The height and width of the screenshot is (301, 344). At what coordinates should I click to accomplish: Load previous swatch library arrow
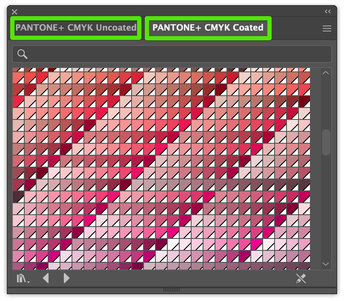(46, 278)
